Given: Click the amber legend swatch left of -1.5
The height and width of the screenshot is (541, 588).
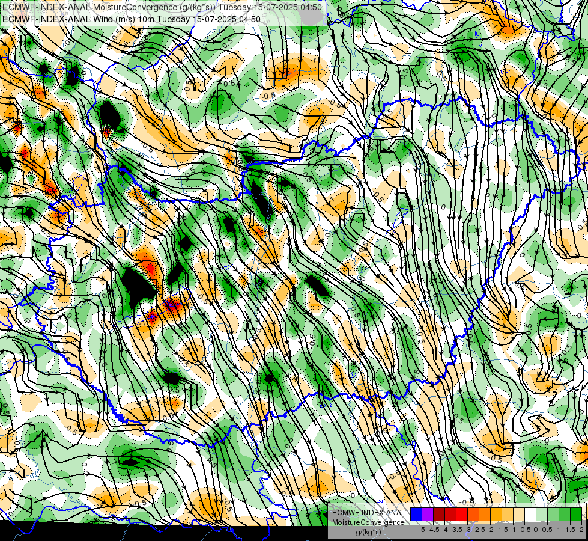Looking at the screenshot, I should click(496, 514).
